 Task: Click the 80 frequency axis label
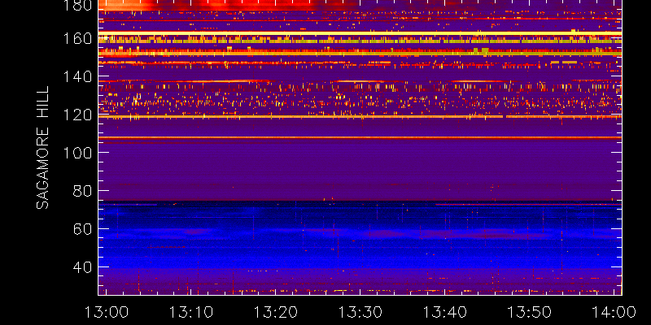click(x=82, y=191)
